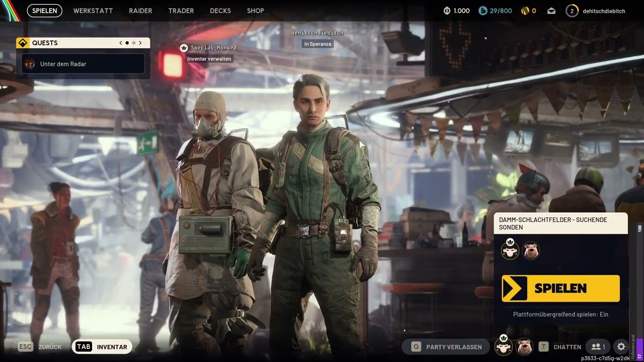This screenshot has height=362, width=644.
Task: Select the DECKS tab
Action: tap(220, 11)
